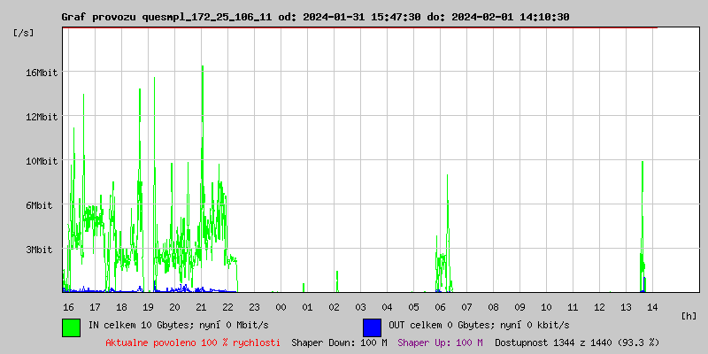This screenshot has height=354, width=708.
Task: Click the purple 'Shaper Up: 100 M' label
Action: click(440, 342)
